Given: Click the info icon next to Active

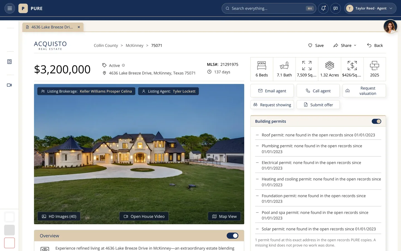Looking at the screenshot, I should point(123,65).
